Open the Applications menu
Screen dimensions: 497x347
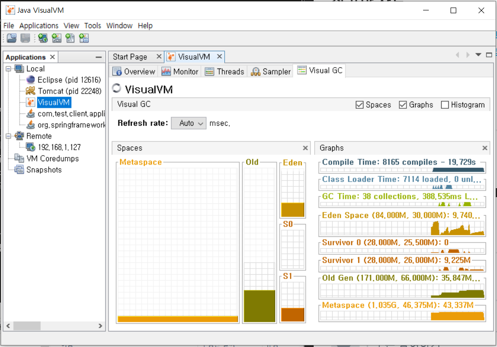tap(39, 26)
